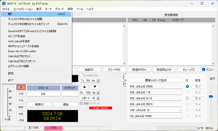The height and width of the screenshot is (131, 218).
Task: Click the デコード(D) button
Action: click(x=114, y=70)
